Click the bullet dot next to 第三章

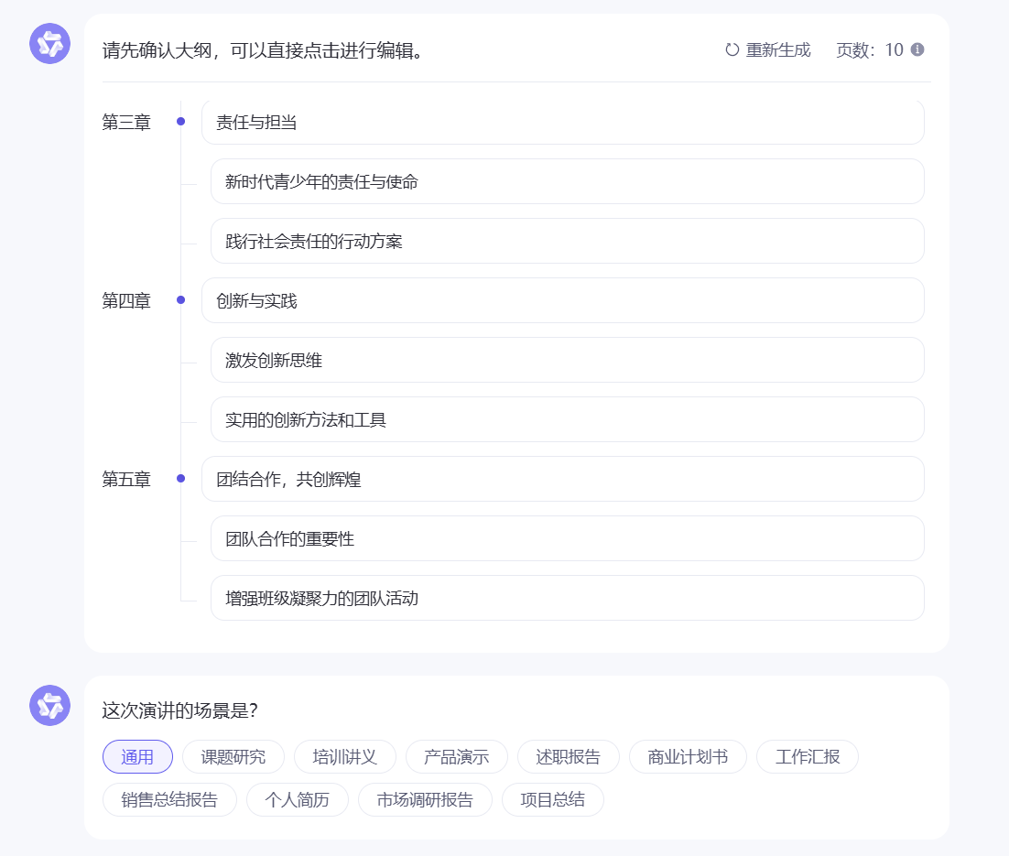[180, 121]
